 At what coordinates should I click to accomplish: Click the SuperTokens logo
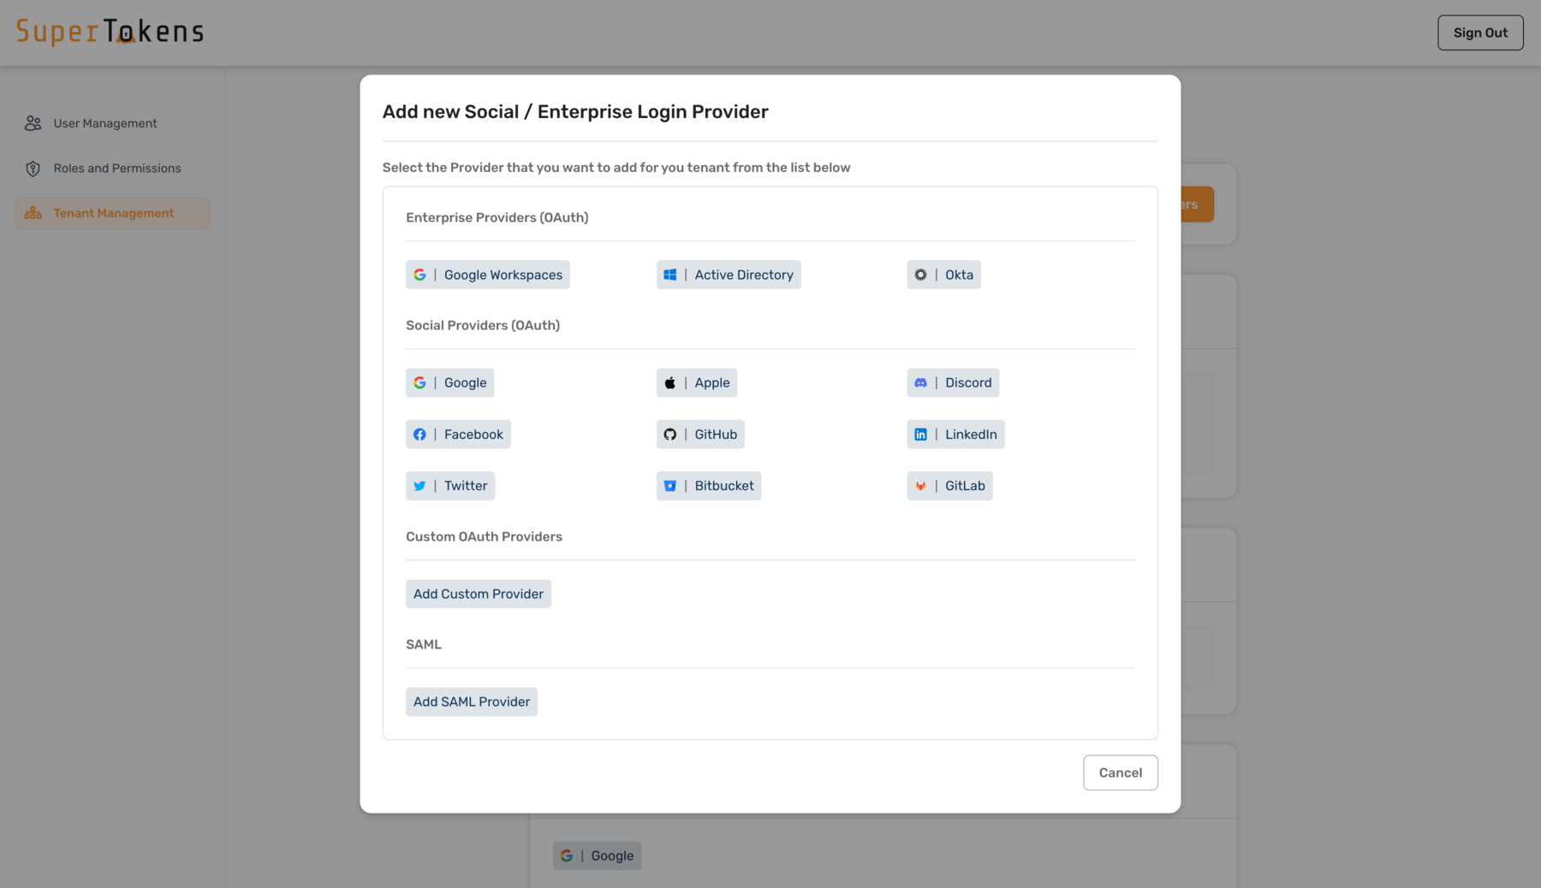(x=110, y=32)
